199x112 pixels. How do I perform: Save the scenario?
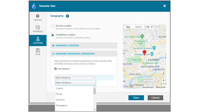point(136,98)
